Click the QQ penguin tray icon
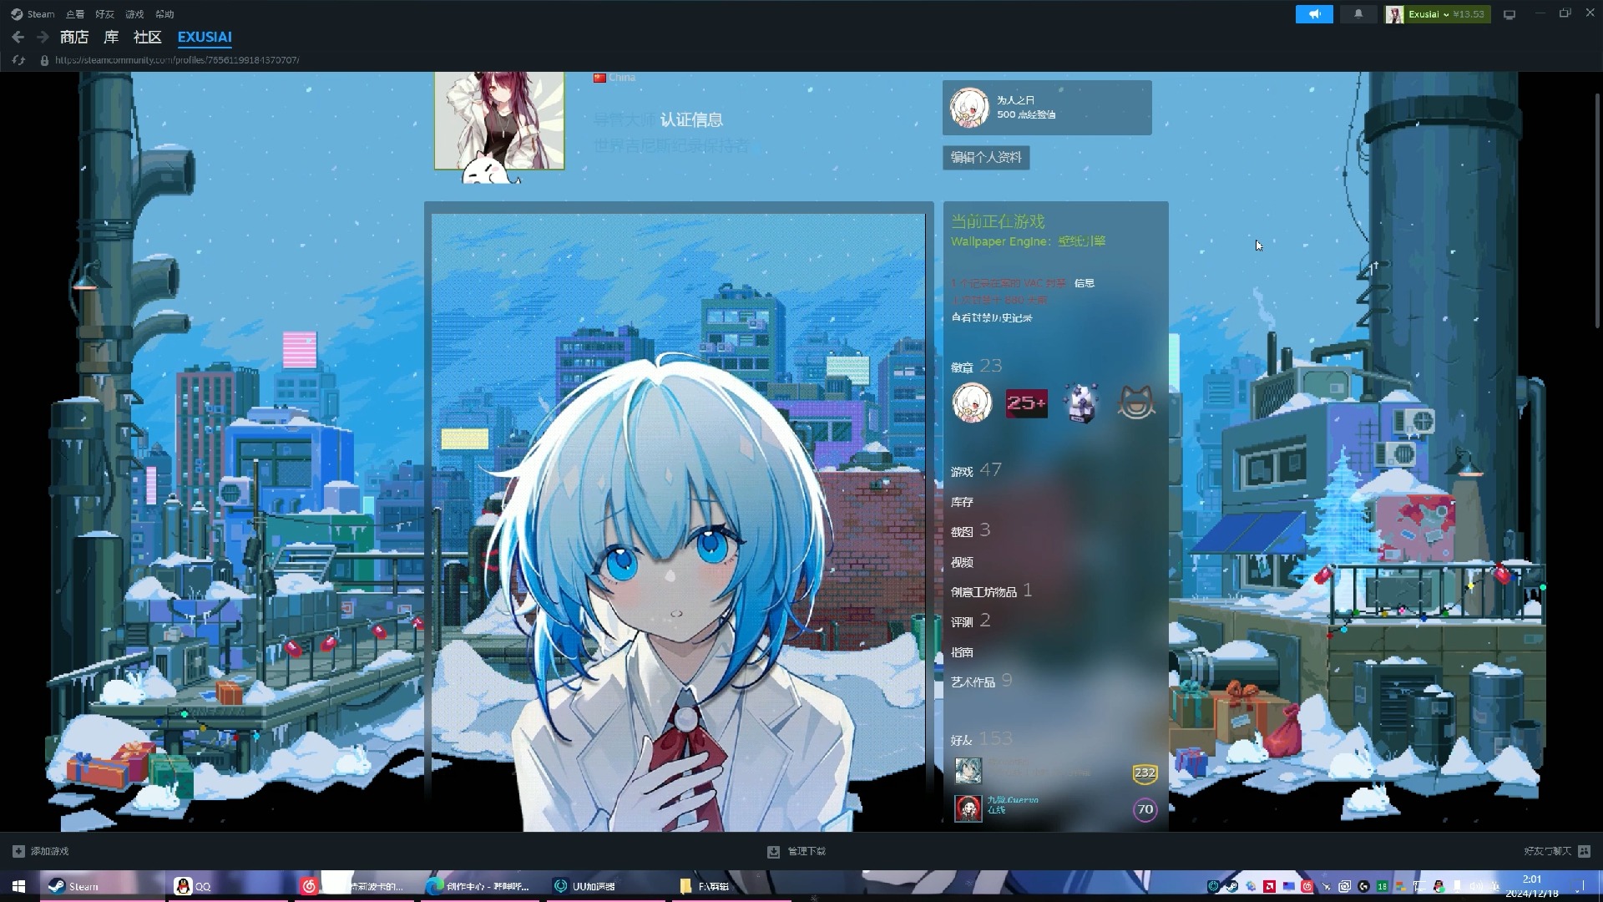The image size is (1603, 902). pos(1439,886)
